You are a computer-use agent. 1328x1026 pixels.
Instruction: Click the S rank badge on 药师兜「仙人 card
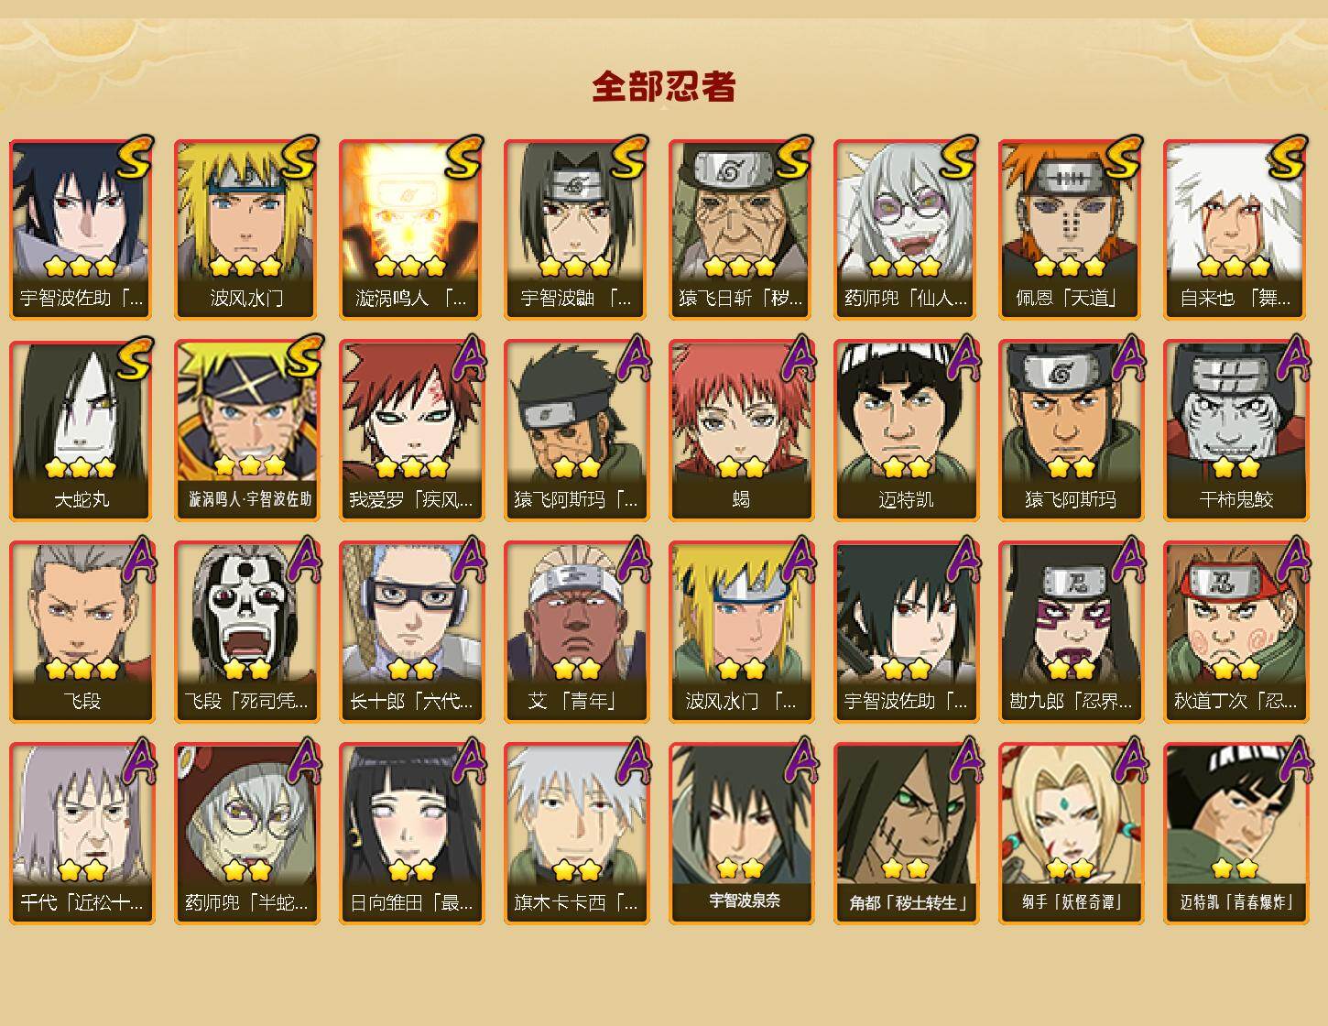point(957,158)
